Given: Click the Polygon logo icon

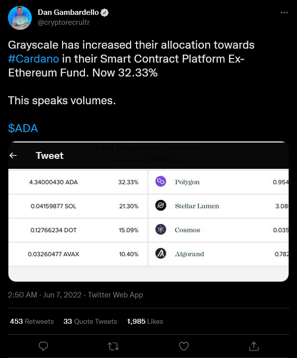Looking at the screenshot, I should (x=161, y=182).
